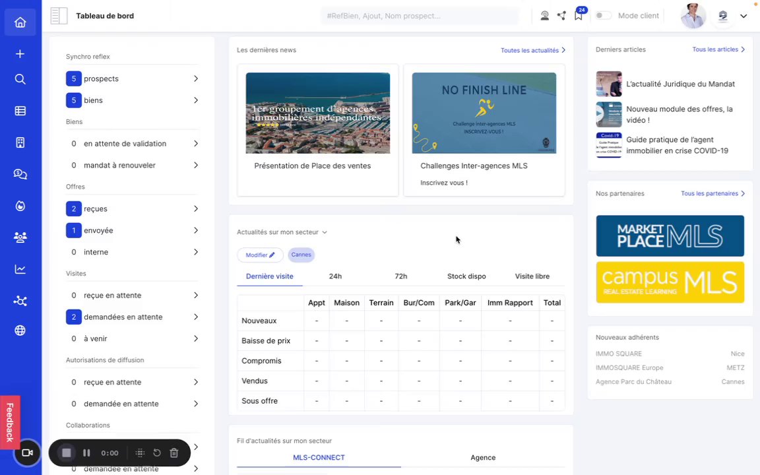
Task: Expand the prospects row chevron
Action: [x=196, y=79]
